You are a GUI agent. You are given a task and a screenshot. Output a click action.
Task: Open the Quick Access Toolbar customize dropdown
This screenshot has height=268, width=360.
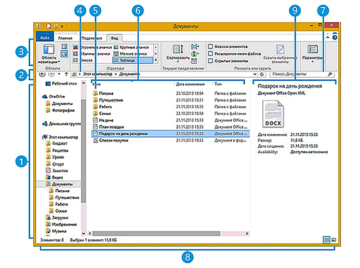click(62, 26)
